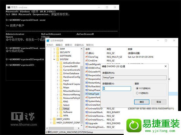181x135 pixels.
Task: Click the CmdLine string value icon
Action: pos(87,61)
